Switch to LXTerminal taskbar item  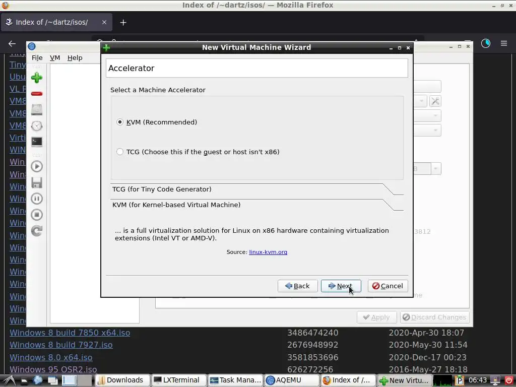(x=179, y=380)
